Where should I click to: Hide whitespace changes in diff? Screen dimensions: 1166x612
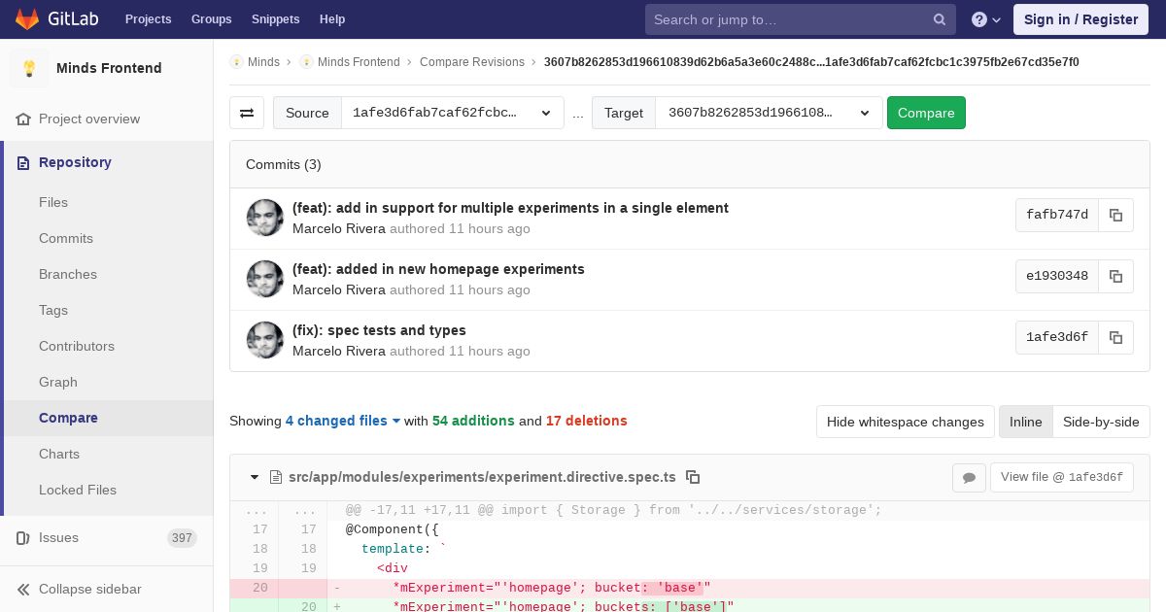coord(905,422)
